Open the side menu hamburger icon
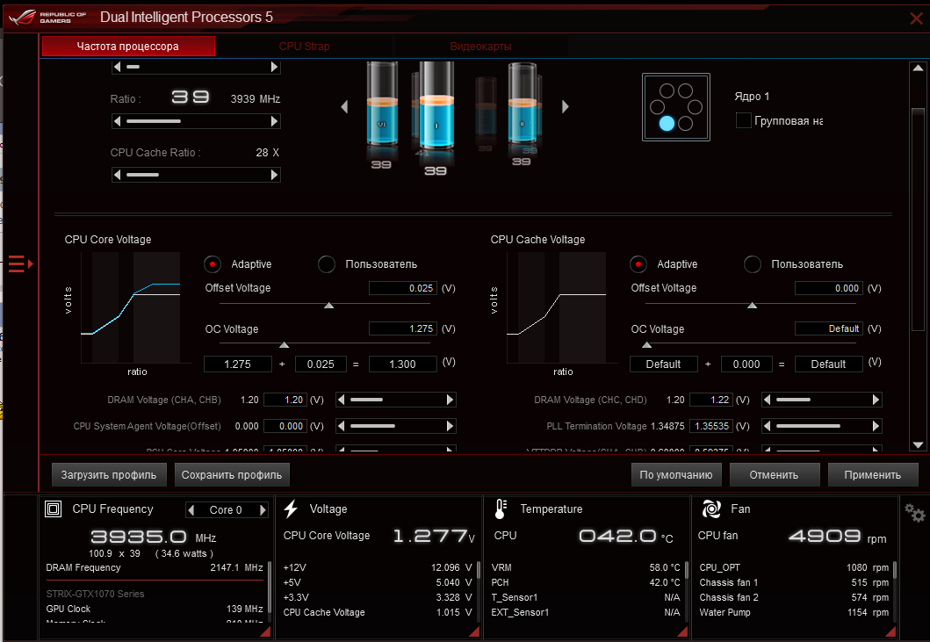The image size is (930, 642). click(x=20, y=263)
